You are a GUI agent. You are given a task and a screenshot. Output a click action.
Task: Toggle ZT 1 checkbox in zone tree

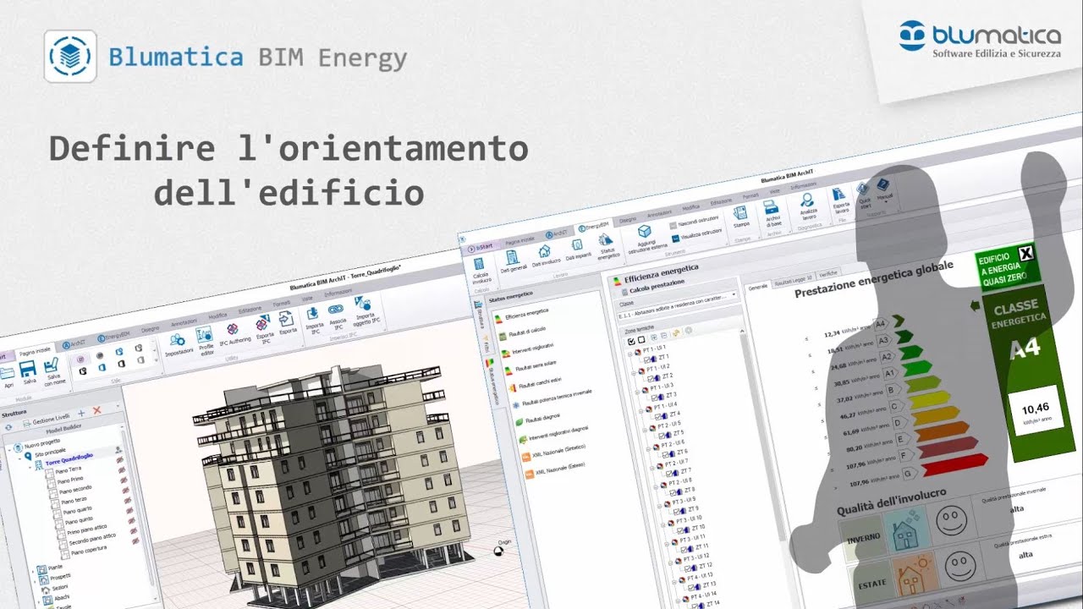[647, 359]
